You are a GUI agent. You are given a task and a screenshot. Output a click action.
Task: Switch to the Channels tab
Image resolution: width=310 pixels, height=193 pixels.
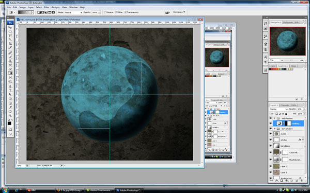(285, 105)
